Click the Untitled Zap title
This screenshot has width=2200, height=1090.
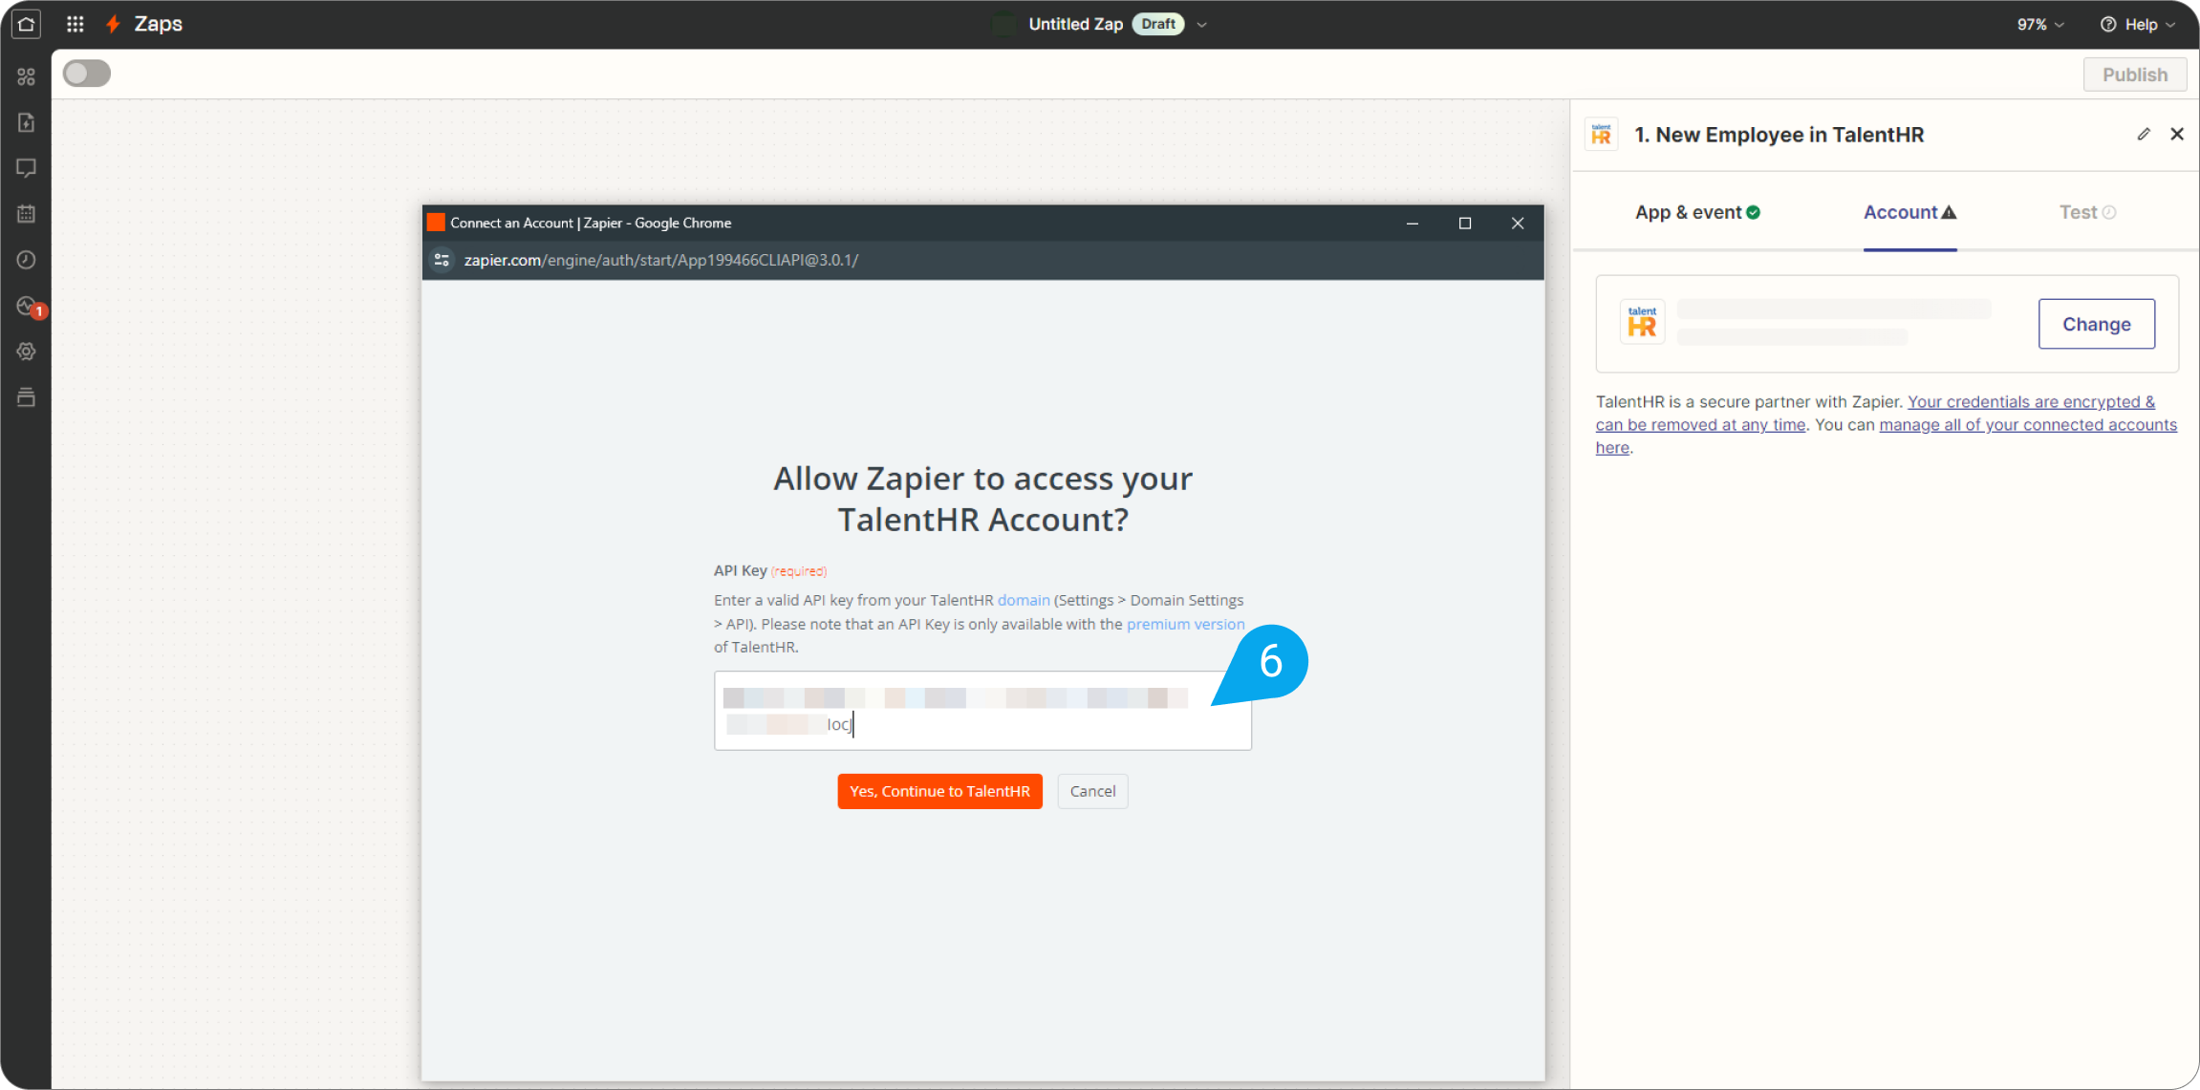tap(1075, 25)
